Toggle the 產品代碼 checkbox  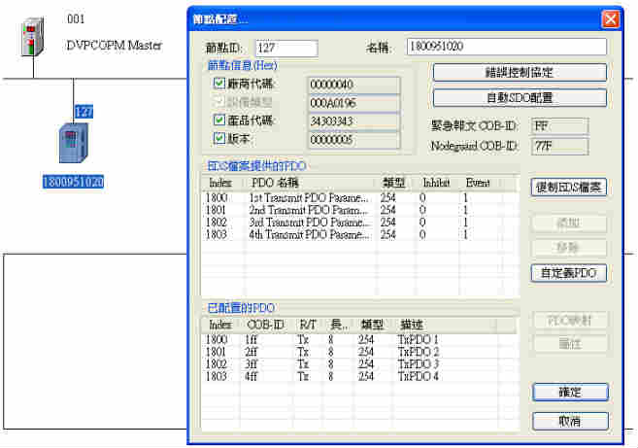218,121
